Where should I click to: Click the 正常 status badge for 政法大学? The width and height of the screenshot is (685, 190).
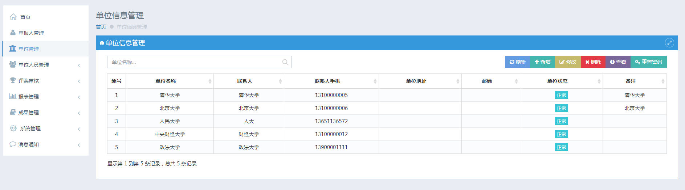click(562, 147)
